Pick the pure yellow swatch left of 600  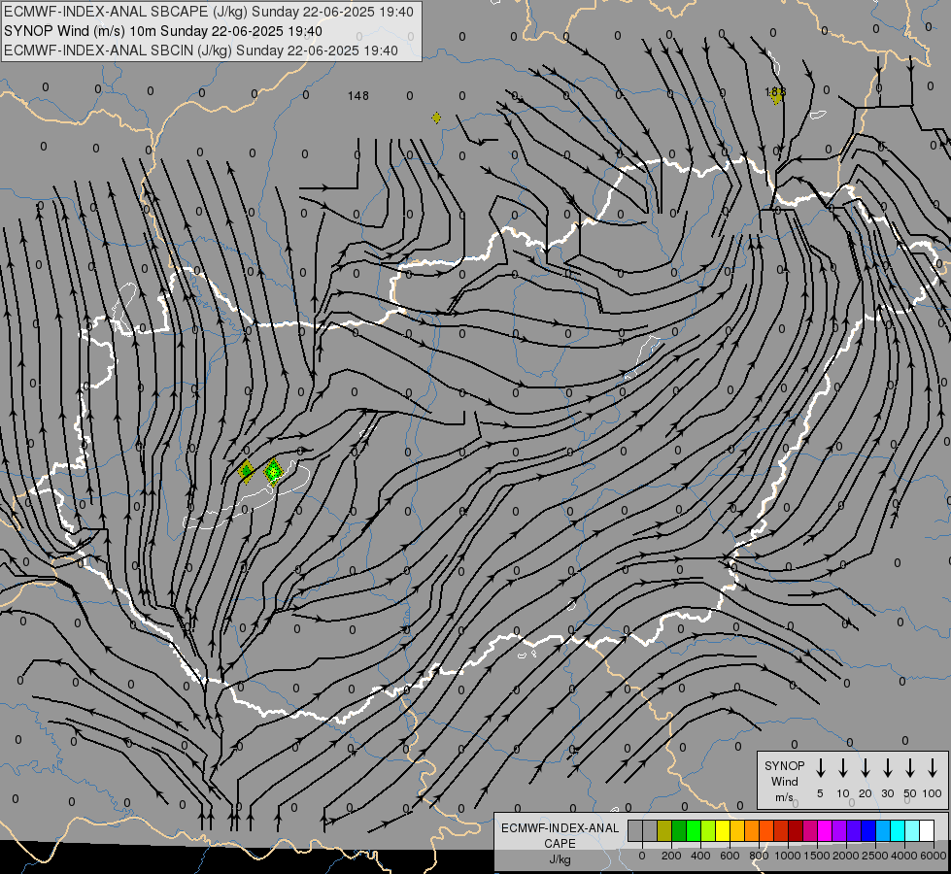tap(723, 830)
